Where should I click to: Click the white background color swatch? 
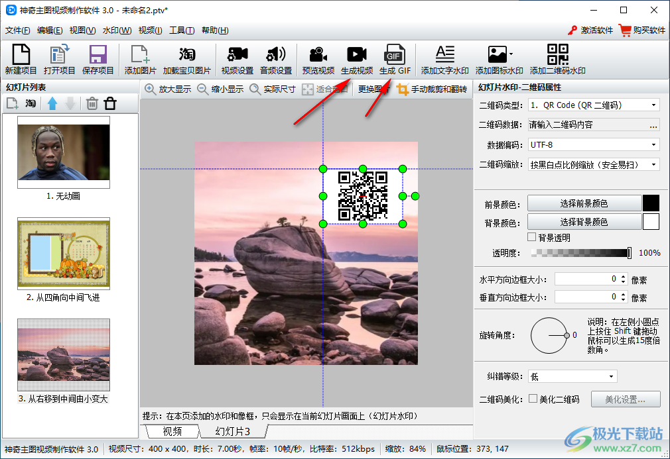651,222
